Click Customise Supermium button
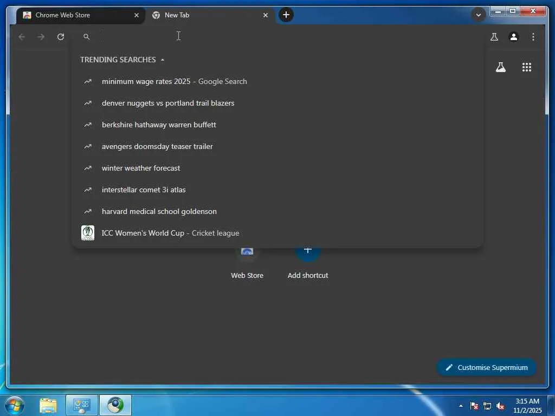This screenshot has height=416, width=555. coord(486,368)
